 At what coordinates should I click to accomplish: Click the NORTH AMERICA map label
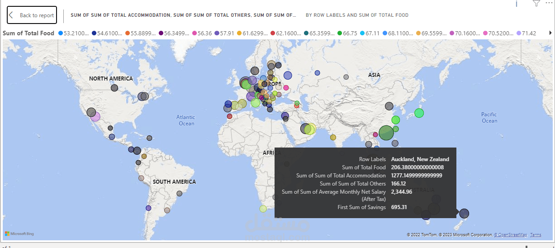[x=111, y=79]
